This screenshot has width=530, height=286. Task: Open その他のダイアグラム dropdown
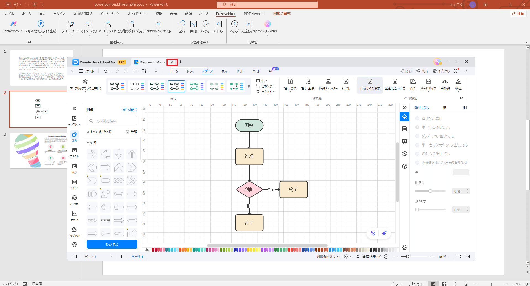(x=130, y=28)
